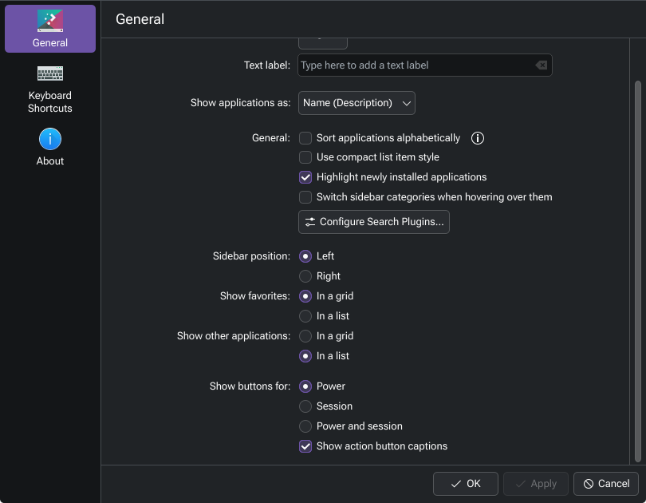Disable Highlight newly installed applications
The image size is (646, 503).
pos(305,177)
